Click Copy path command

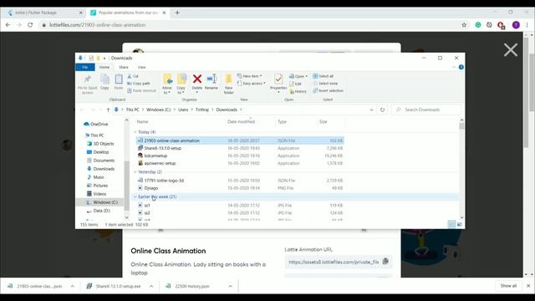pos(139,84)
